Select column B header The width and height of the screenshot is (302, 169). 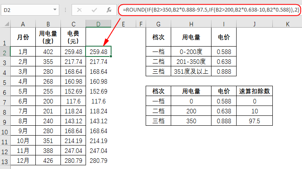[48, 24]
